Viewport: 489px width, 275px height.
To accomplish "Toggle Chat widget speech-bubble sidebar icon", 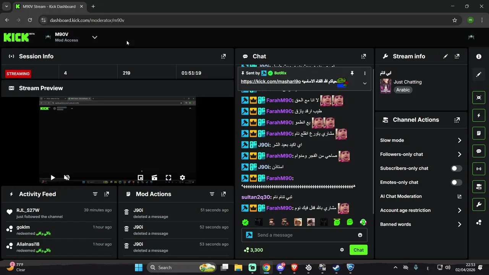I will click(479, 151).
